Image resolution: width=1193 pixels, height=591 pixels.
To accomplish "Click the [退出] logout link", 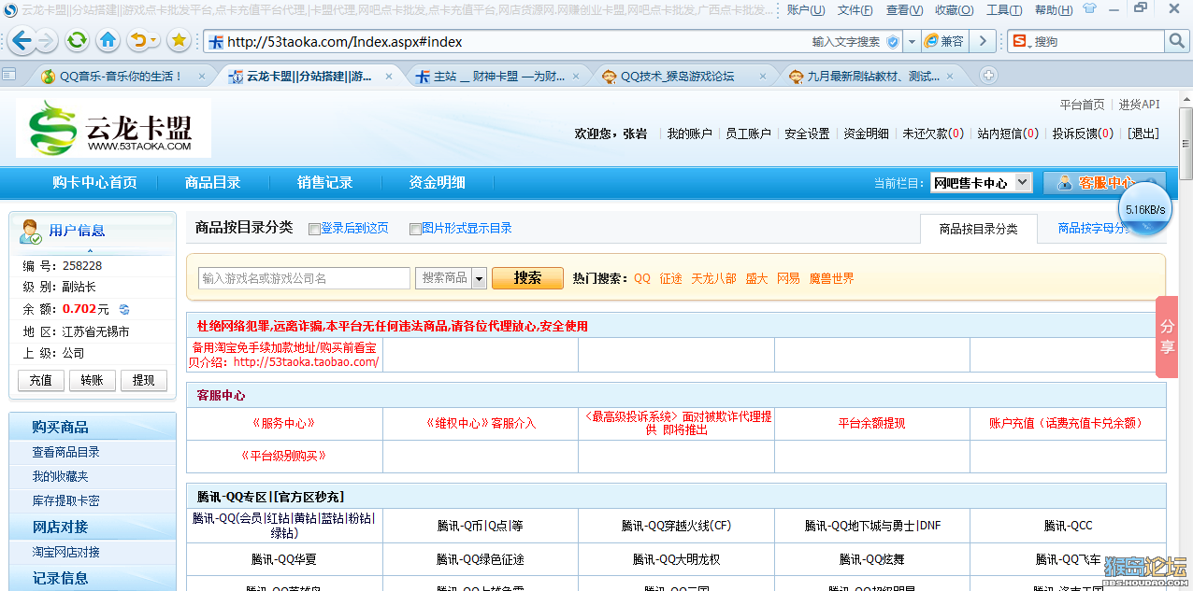I will point(1143,134).
